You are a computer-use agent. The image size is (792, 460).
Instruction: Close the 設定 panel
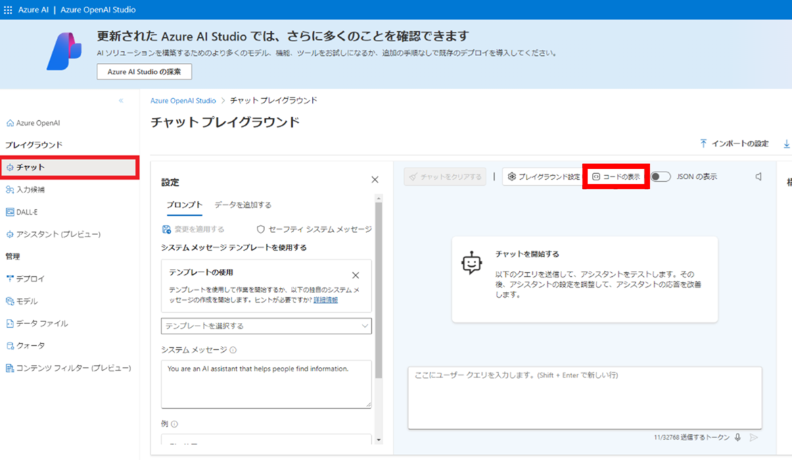click(375, 180)
